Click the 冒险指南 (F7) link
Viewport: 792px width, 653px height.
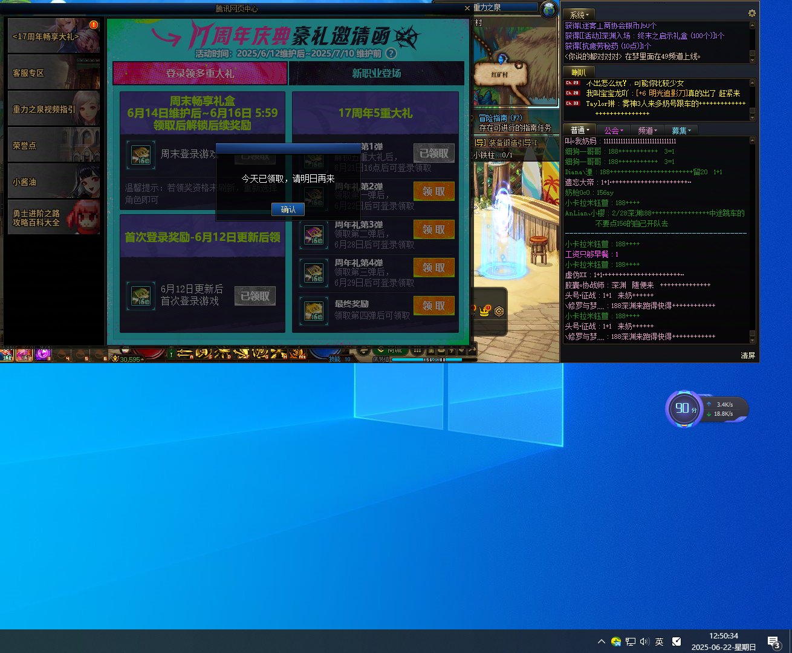coord(500,118)
